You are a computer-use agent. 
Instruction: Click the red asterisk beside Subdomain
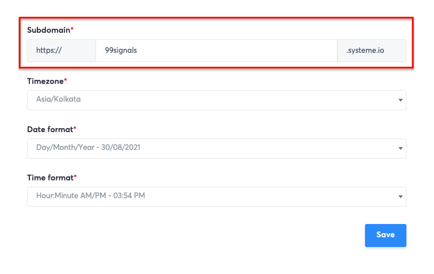click(x=72, y=29)
